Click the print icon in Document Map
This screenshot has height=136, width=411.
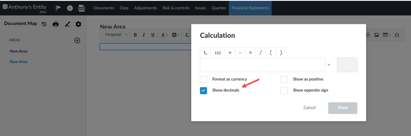[56, 24]
